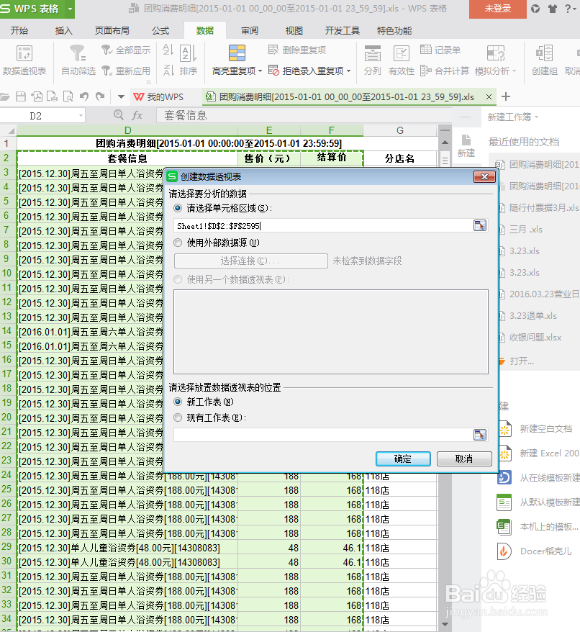Click the cell range input field Sheet1!$D$2:$F$2595

tap(324, 226)
